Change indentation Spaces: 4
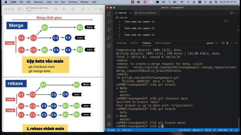 tap(197, 130)
